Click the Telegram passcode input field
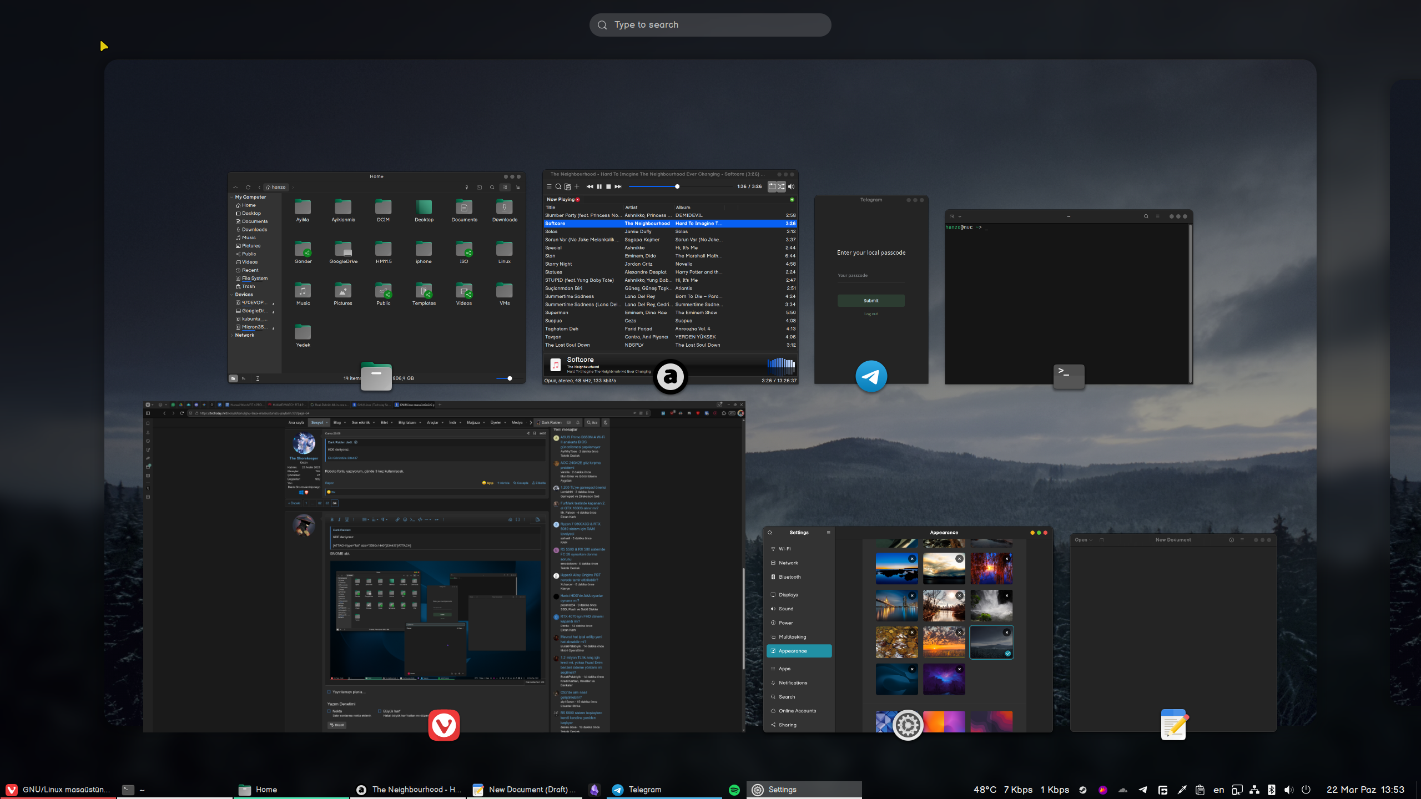1421x799 pixels. pos(871,276)
